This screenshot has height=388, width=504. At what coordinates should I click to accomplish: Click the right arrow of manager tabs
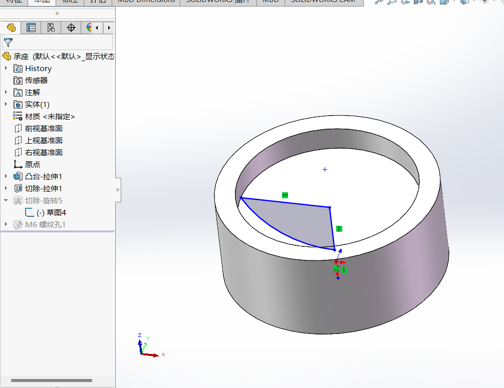[109, 28]
